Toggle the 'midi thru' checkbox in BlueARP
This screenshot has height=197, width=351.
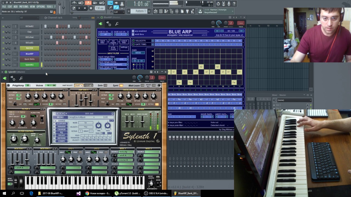point(133,34)
